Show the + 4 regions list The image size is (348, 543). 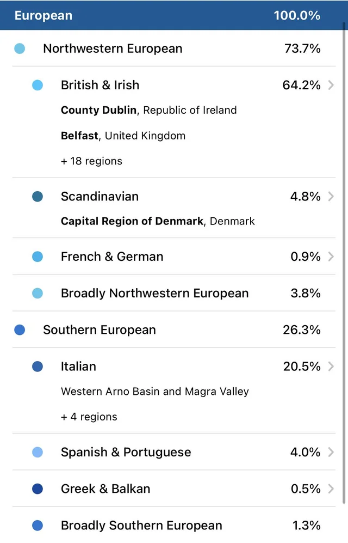tap(89, 417)
